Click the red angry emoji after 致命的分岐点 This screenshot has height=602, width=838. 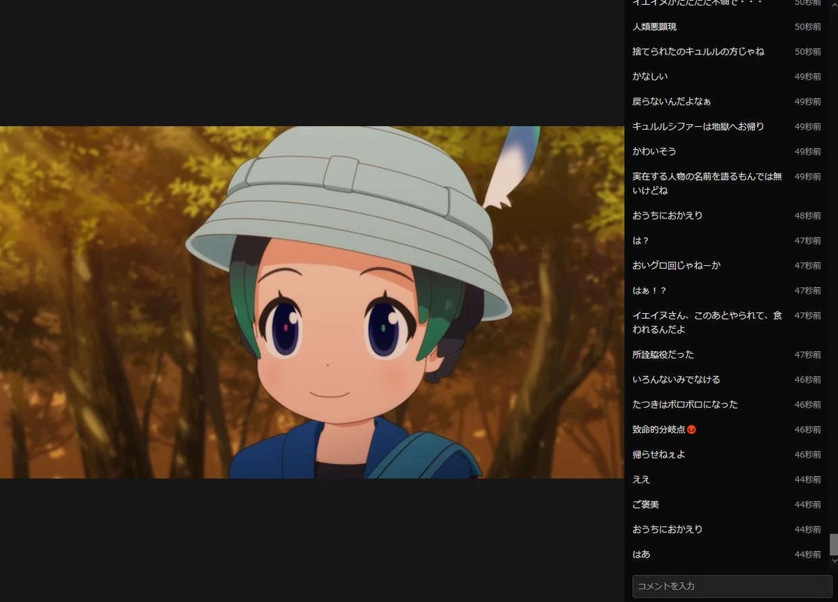(691, 430)
